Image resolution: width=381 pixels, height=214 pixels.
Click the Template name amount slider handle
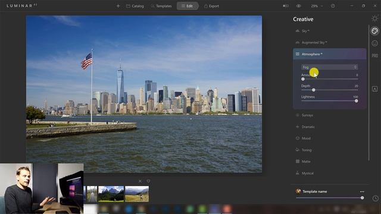tap(363, 198)
